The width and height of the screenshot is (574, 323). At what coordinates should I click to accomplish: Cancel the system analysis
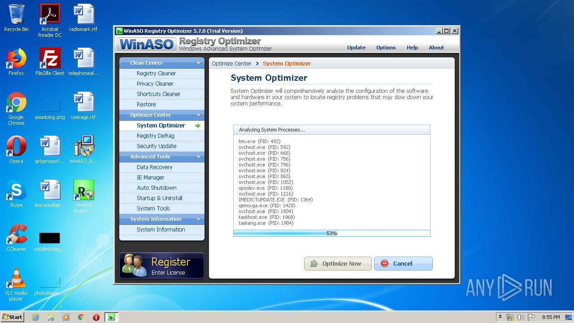pyautogui.click(x=403, y=263)
